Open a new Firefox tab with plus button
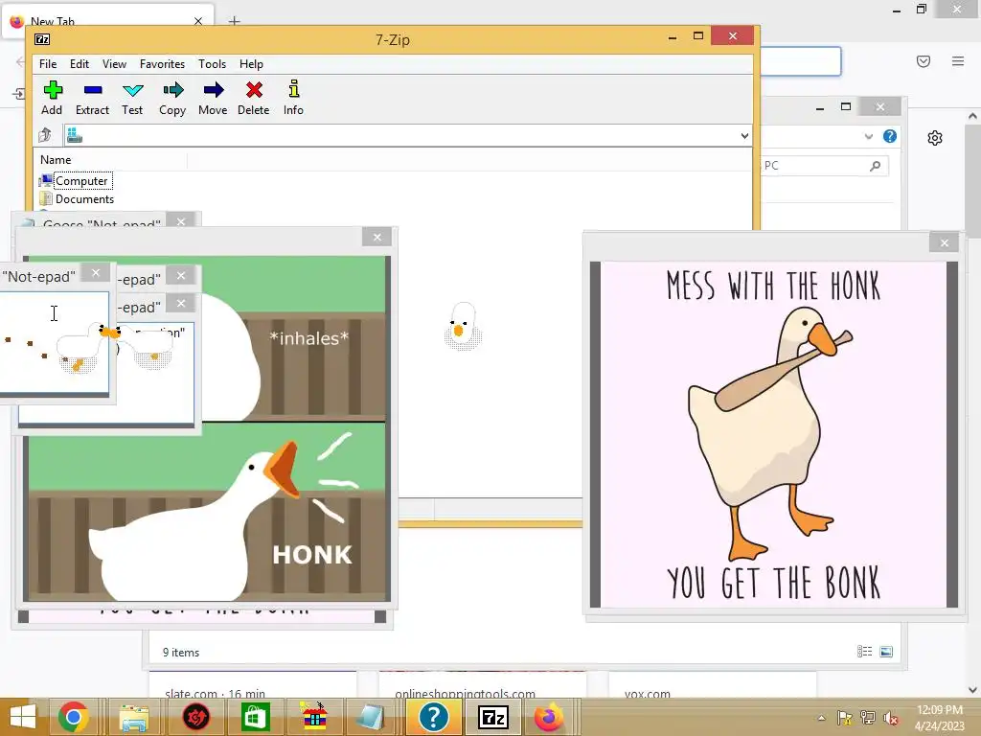The image size is (981, 736). 234,21
